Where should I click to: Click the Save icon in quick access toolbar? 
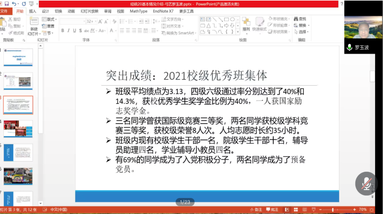pos(7,4)
